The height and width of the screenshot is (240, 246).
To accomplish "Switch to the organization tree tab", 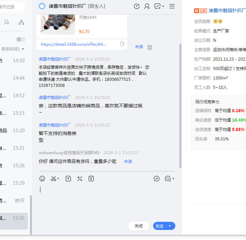I will pos(21,23).
